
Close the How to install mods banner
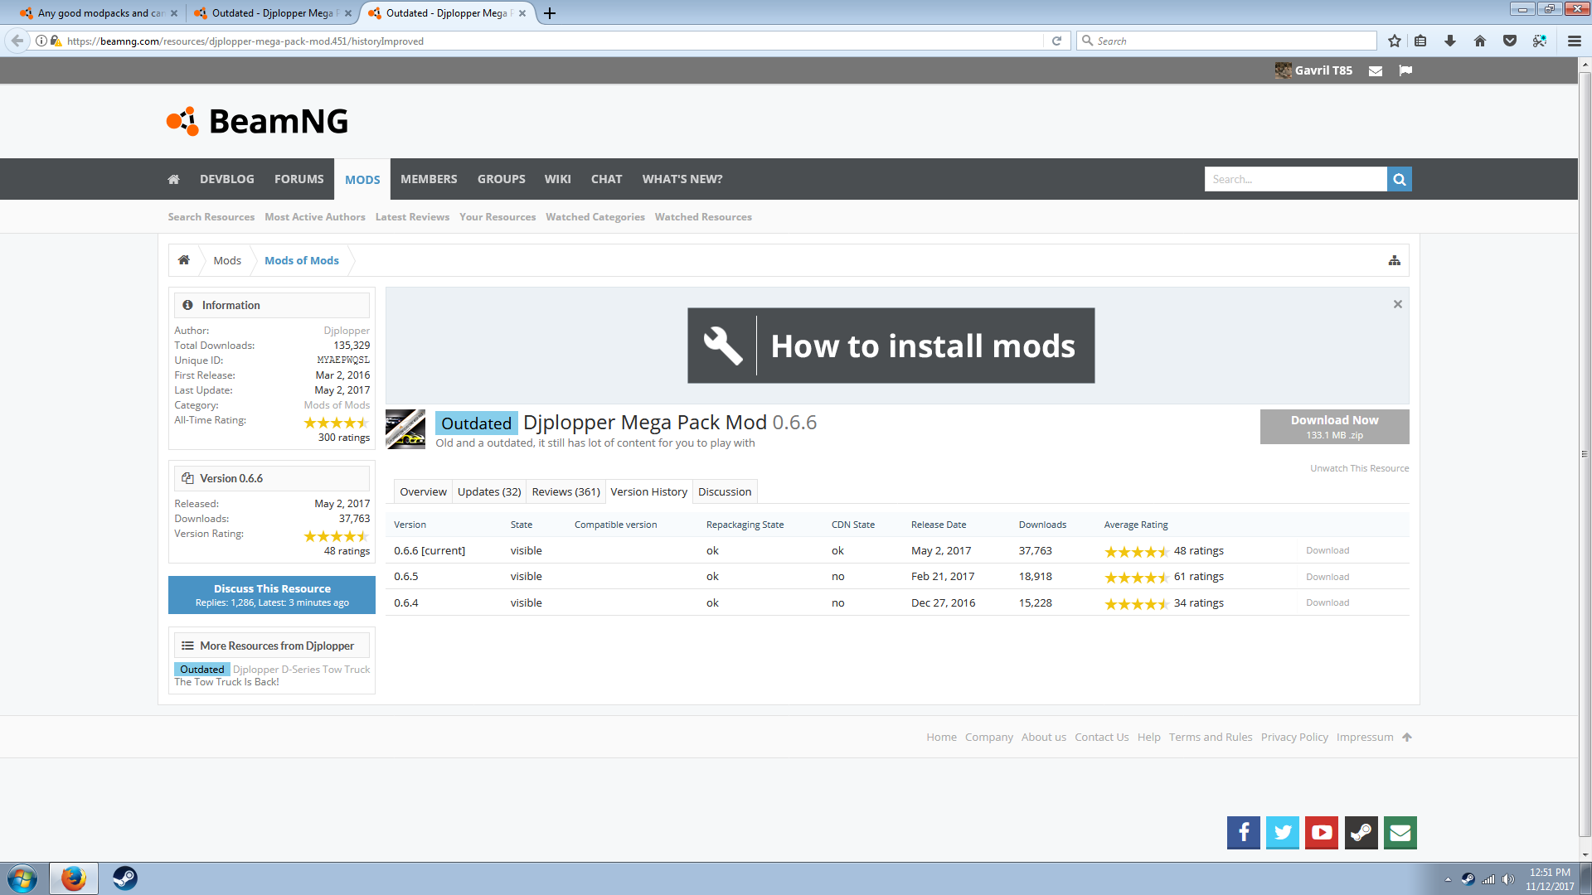click(1398, 304)
